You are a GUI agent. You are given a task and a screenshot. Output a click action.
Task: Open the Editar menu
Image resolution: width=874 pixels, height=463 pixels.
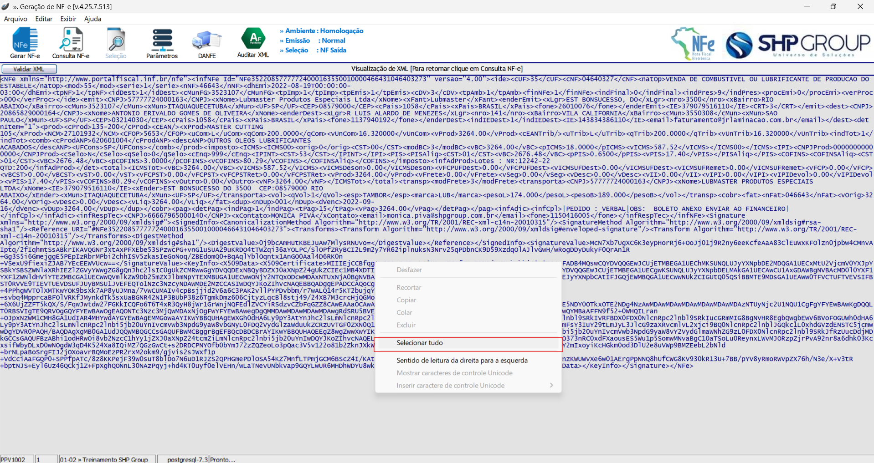pos(44,19)
